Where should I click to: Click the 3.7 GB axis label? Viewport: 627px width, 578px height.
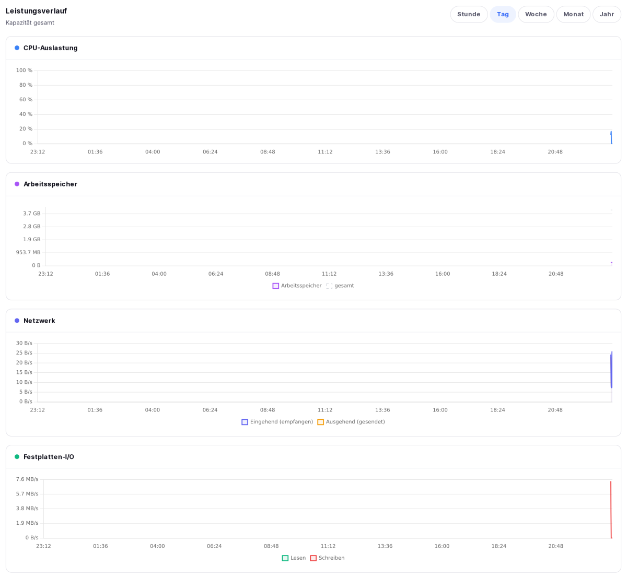coord(32,214)
